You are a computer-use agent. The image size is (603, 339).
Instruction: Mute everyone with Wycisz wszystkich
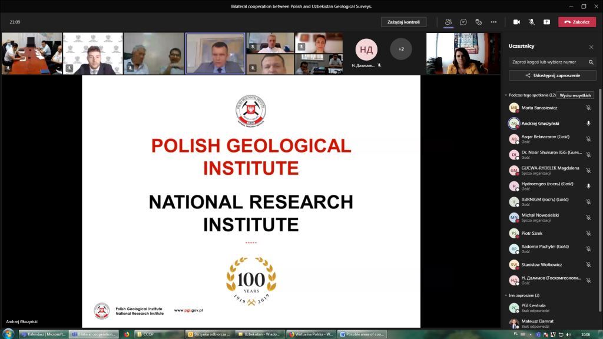(575, 95)
